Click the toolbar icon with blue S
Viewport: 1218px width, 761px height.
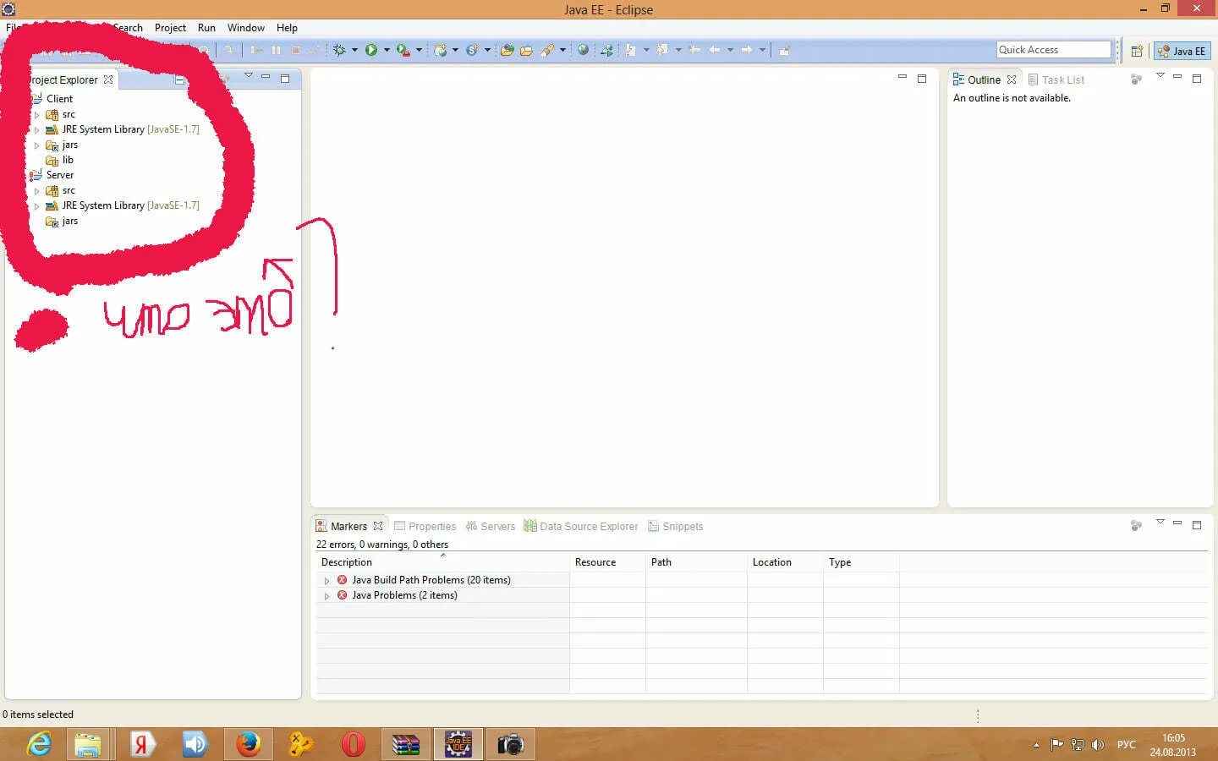click(x=473, y=50)
